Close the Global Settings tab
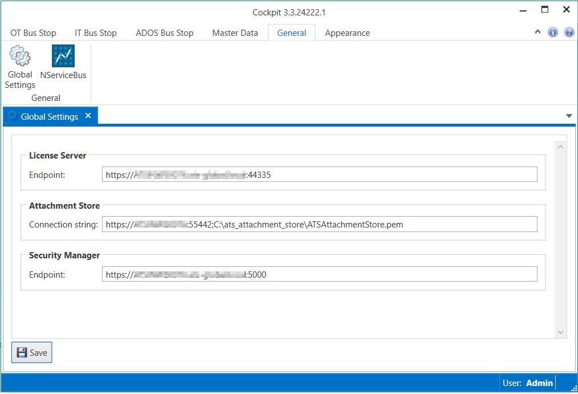 coord(88,116)
